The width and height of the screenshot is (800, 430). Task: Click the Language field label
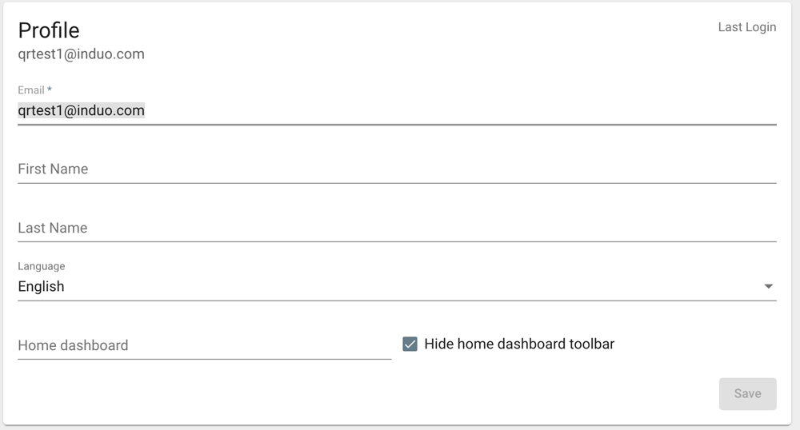[x=42, y=266]
